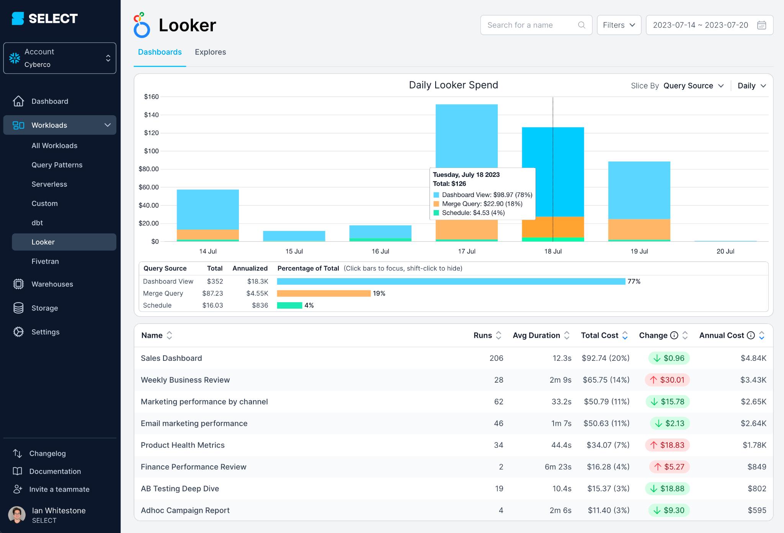Screen dimensions: 784x533
Task: Open Email marketing performance row
Action: pyautogui.click(x=453, y=424)
